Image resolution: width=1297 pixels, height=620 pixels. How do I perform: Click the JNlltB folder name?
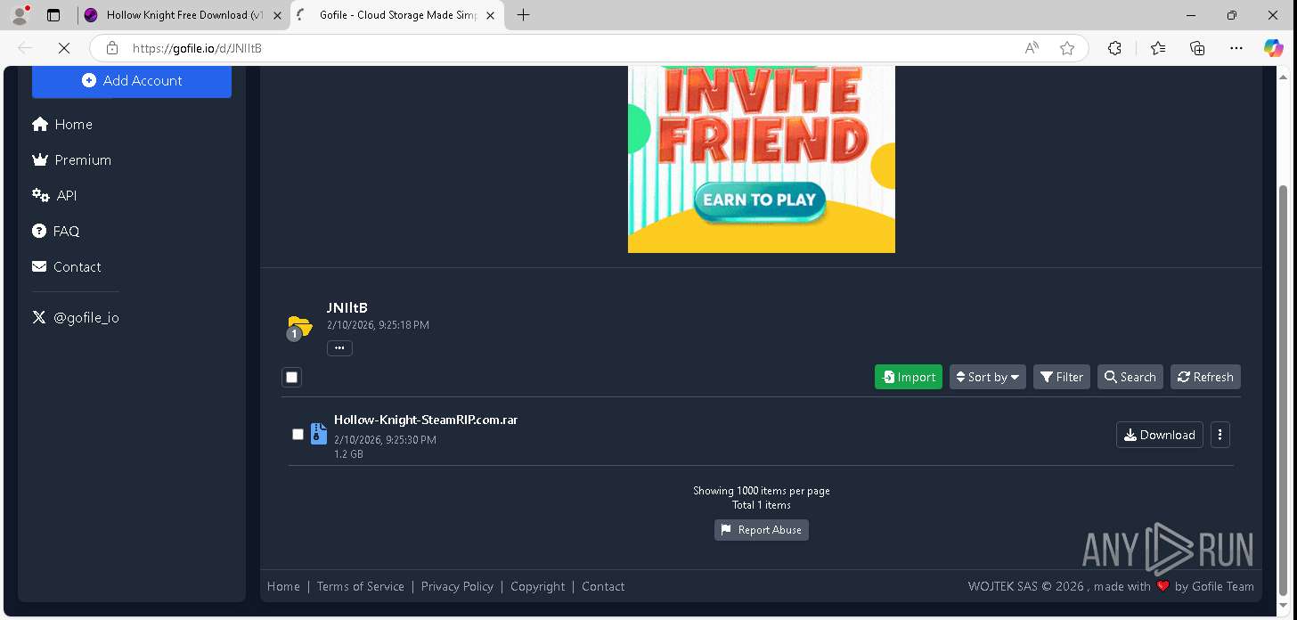point(347,308)
